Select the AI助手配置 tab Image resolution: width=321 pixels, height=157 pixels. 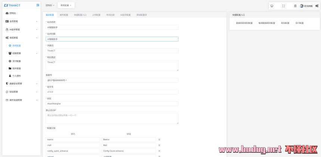[125, 15]
